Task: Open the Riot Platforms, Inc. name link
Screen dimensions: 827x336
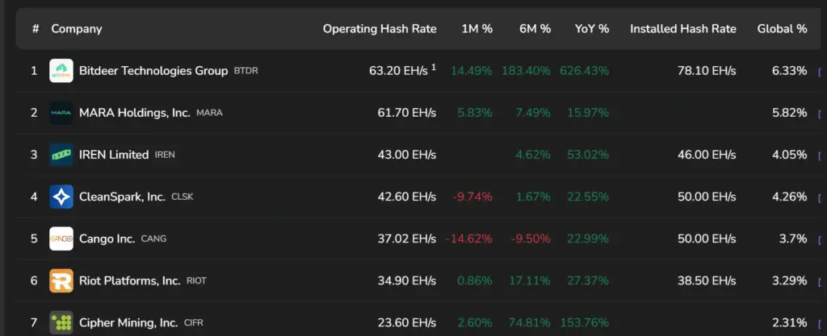Action: pos(130,280)
